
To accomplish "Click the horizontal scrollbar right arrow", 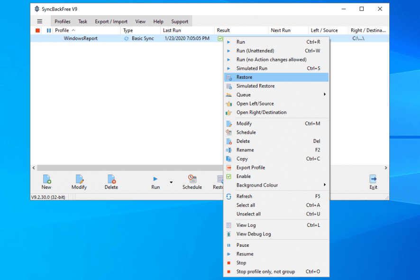I will [x=386, y=168].
